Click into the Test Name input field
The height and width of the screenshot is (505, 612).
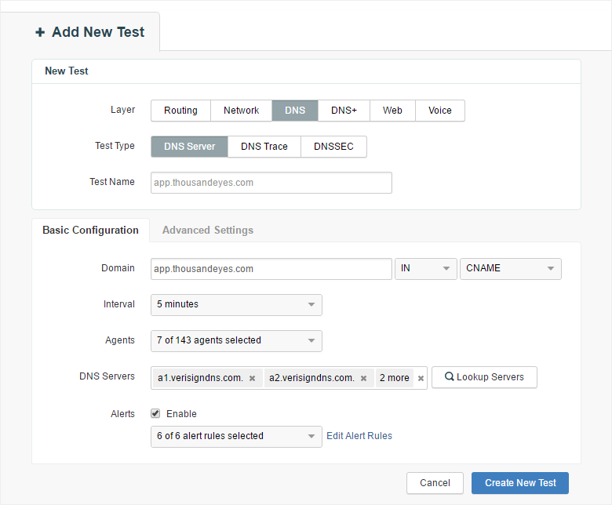pyautogui.click(x=271, y=182)
